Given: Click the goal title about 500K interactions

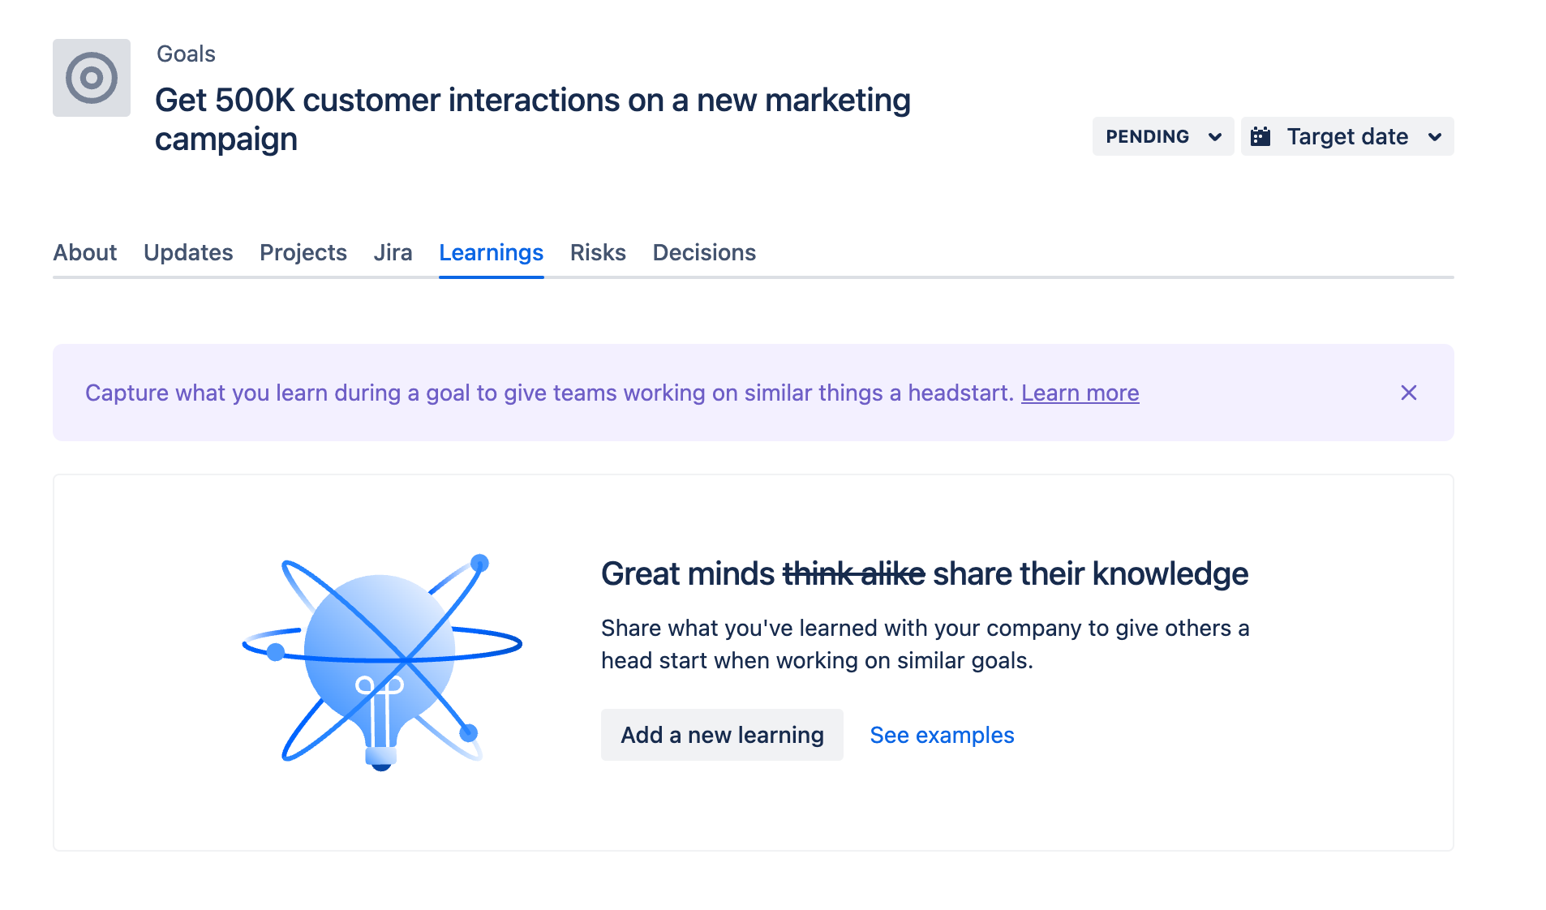Looking at the screenshot, I should click(533, 119).
